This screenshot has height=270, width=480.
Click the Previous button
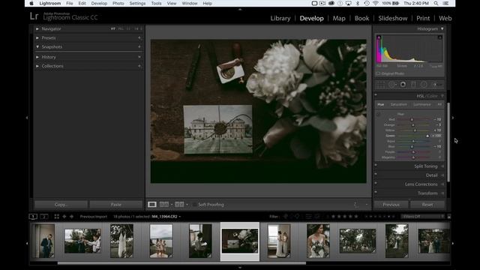click(391, 205)
